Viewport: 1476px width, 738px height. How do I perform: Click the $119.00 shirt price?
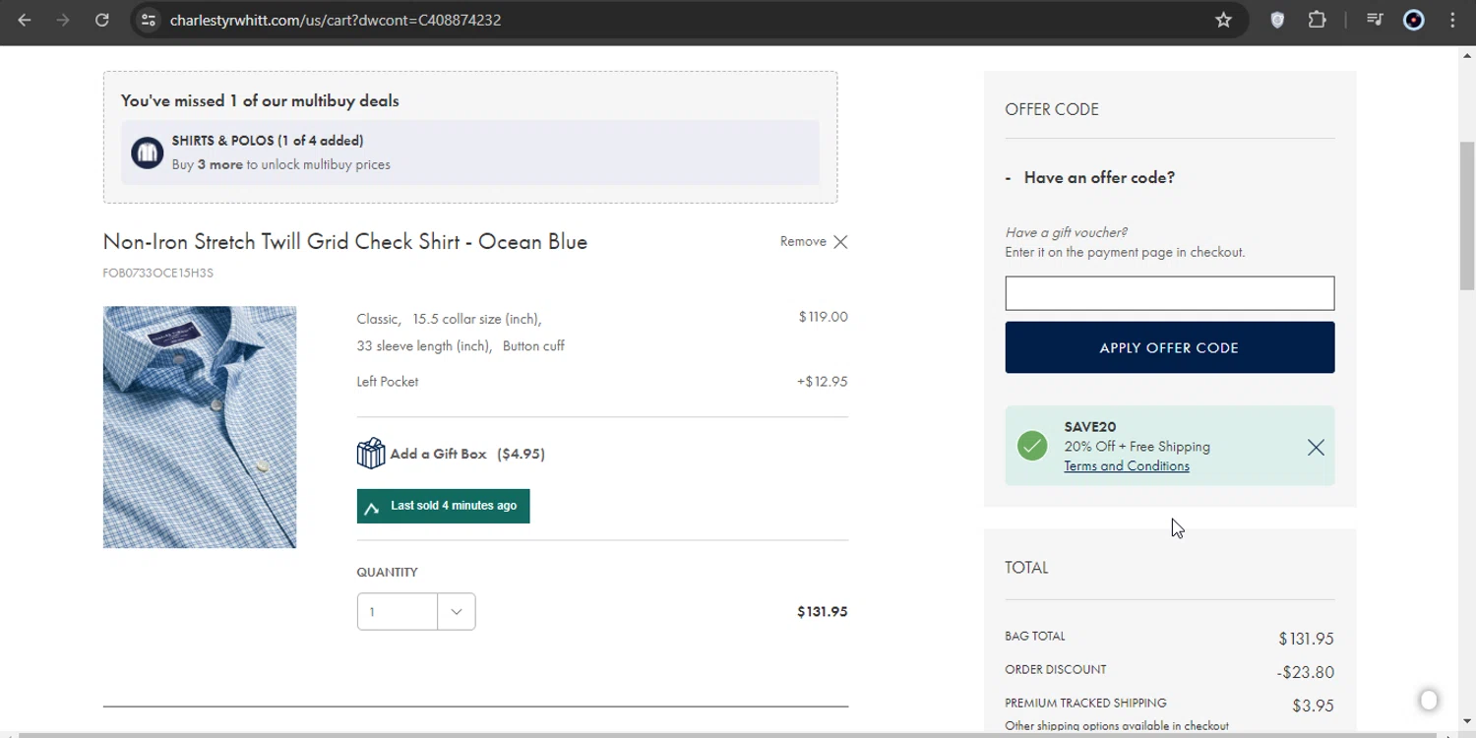pyautogui.click(x=823, y=317)
